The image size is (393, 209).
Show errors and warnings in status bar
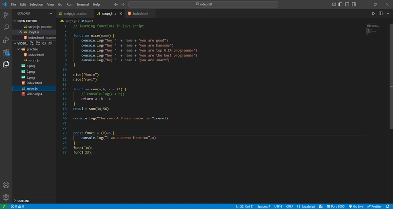[x=17, y=206]
